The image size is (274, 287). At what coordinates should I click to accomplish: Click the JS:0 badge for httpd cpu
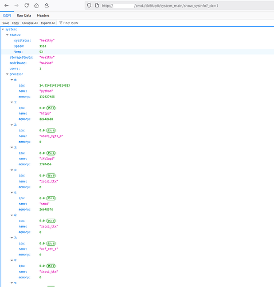[x=51, y=108]
